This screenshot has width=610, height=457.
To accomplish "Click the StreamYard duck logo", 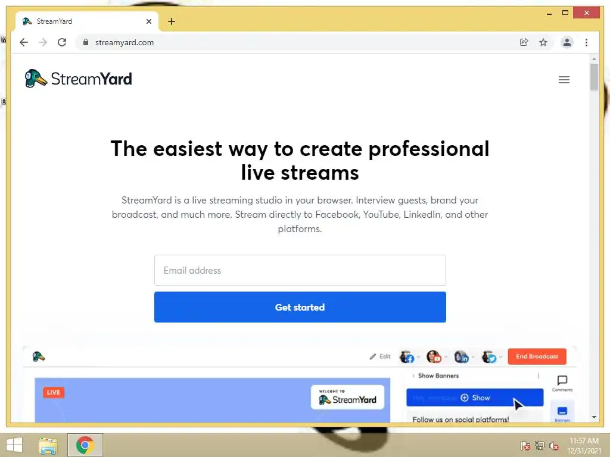I will pyautogui.click(x=78, y=79).
